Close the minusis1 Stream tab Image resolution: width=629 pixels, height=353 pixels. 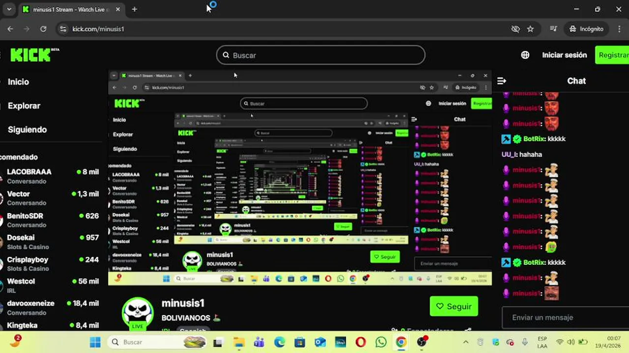[x=118, y=9]
